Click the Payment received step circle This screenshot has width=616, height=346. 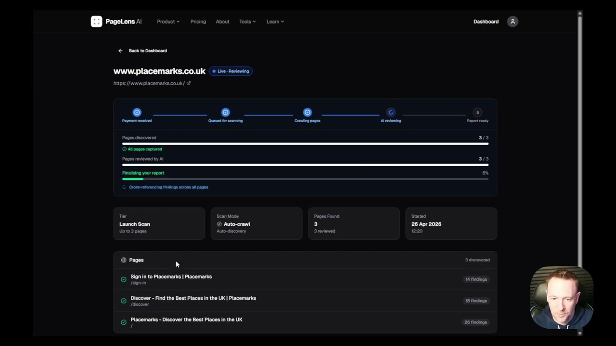137,112
